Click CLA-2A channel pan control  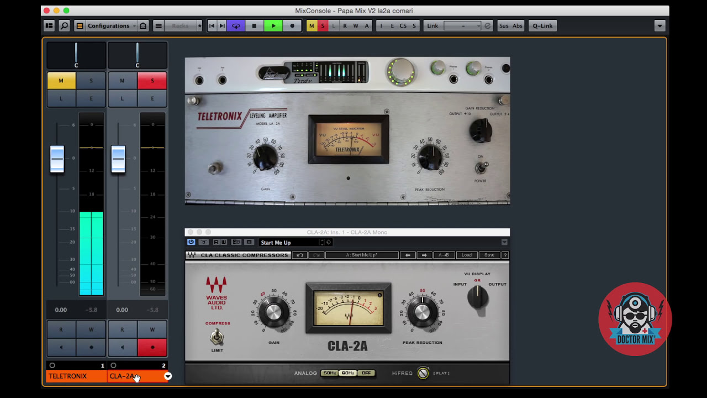(138, 55)
